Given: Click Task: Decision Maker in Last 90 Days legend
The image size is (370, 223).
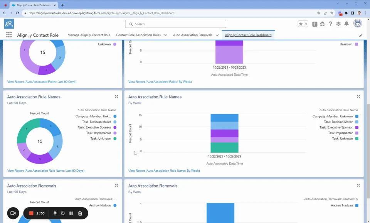Looking at the screenshot, I should (x=96, y=122).
